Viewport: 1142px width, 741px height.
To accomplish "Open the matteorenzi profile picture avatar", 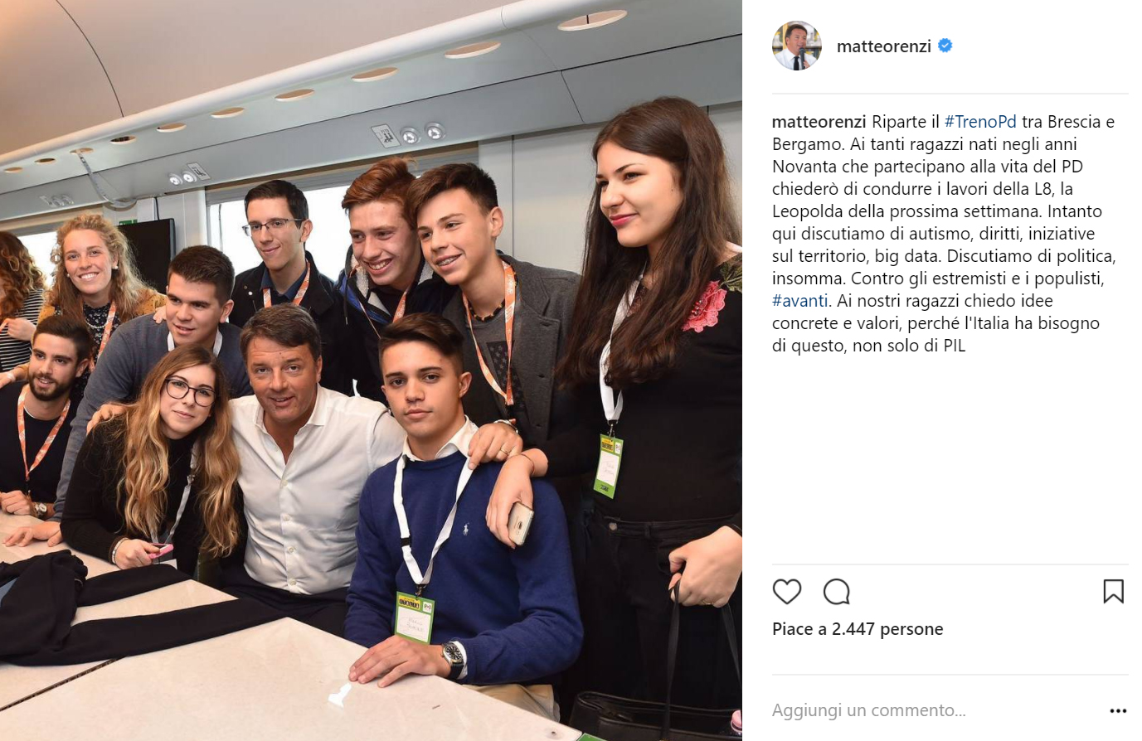I will tap(796, 46).
